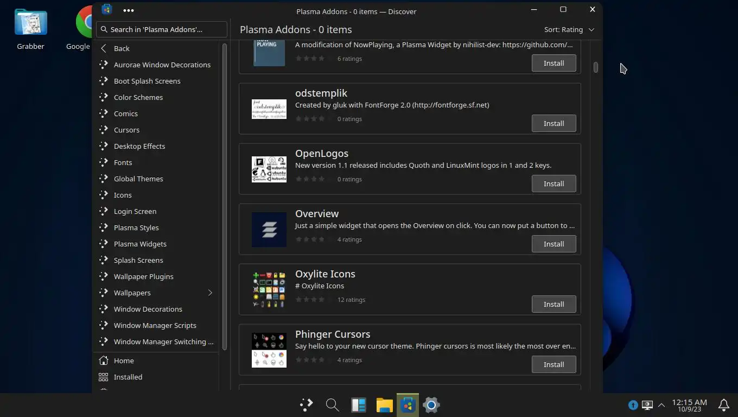Click the sidebar category scrollbar

(x=224, y=195)
